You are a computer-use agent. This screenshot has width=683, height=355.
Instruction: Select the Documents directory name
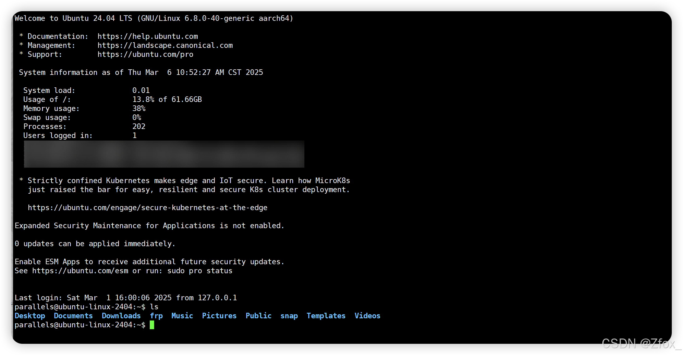tap(73, 316)
